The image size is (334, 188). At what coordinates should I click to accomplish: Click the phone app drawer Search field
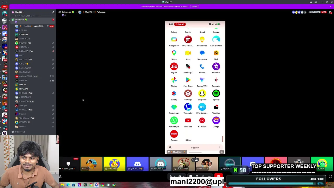195,148
